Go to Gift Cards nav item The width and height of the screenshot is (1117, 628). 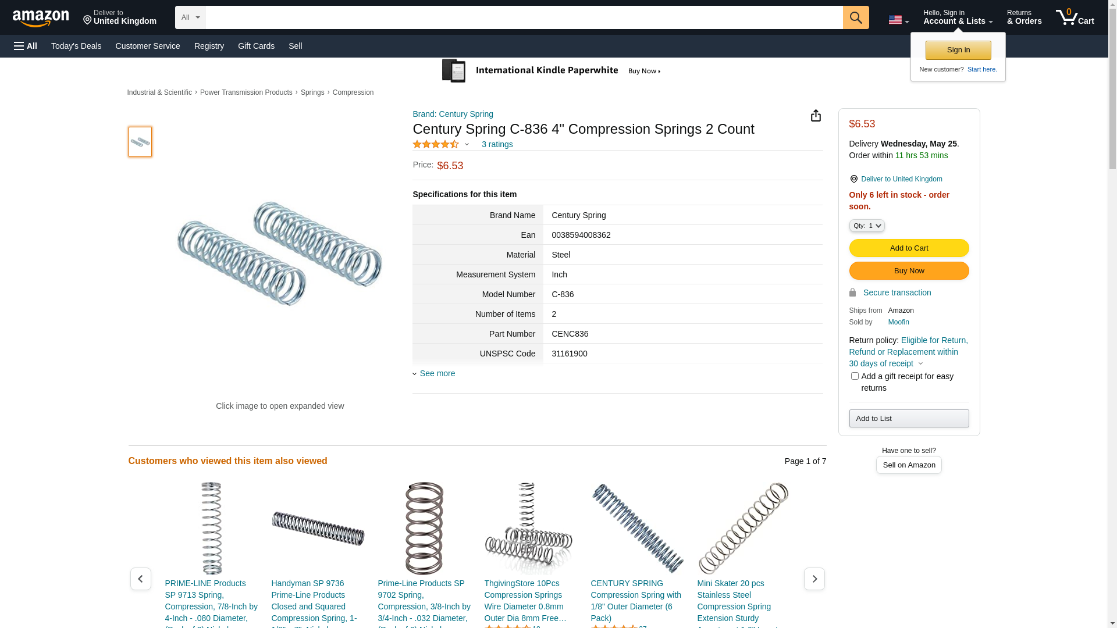click(x=256, y=46)
